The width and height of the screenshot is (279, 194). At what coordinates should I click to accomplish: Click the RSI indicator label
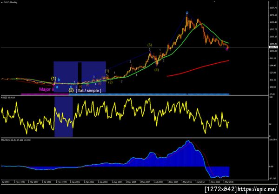tap(8, 98)
